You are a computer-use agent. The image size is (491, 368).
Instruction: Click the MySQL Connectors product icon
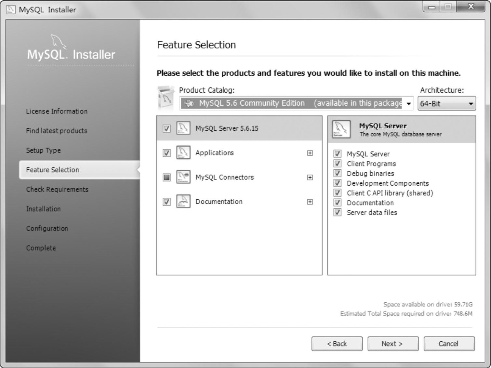click(183, 177)
